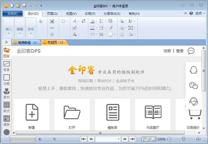Select the 背景 background sidebar icon
Screen dimensions: 208x144
click(6, 66)
